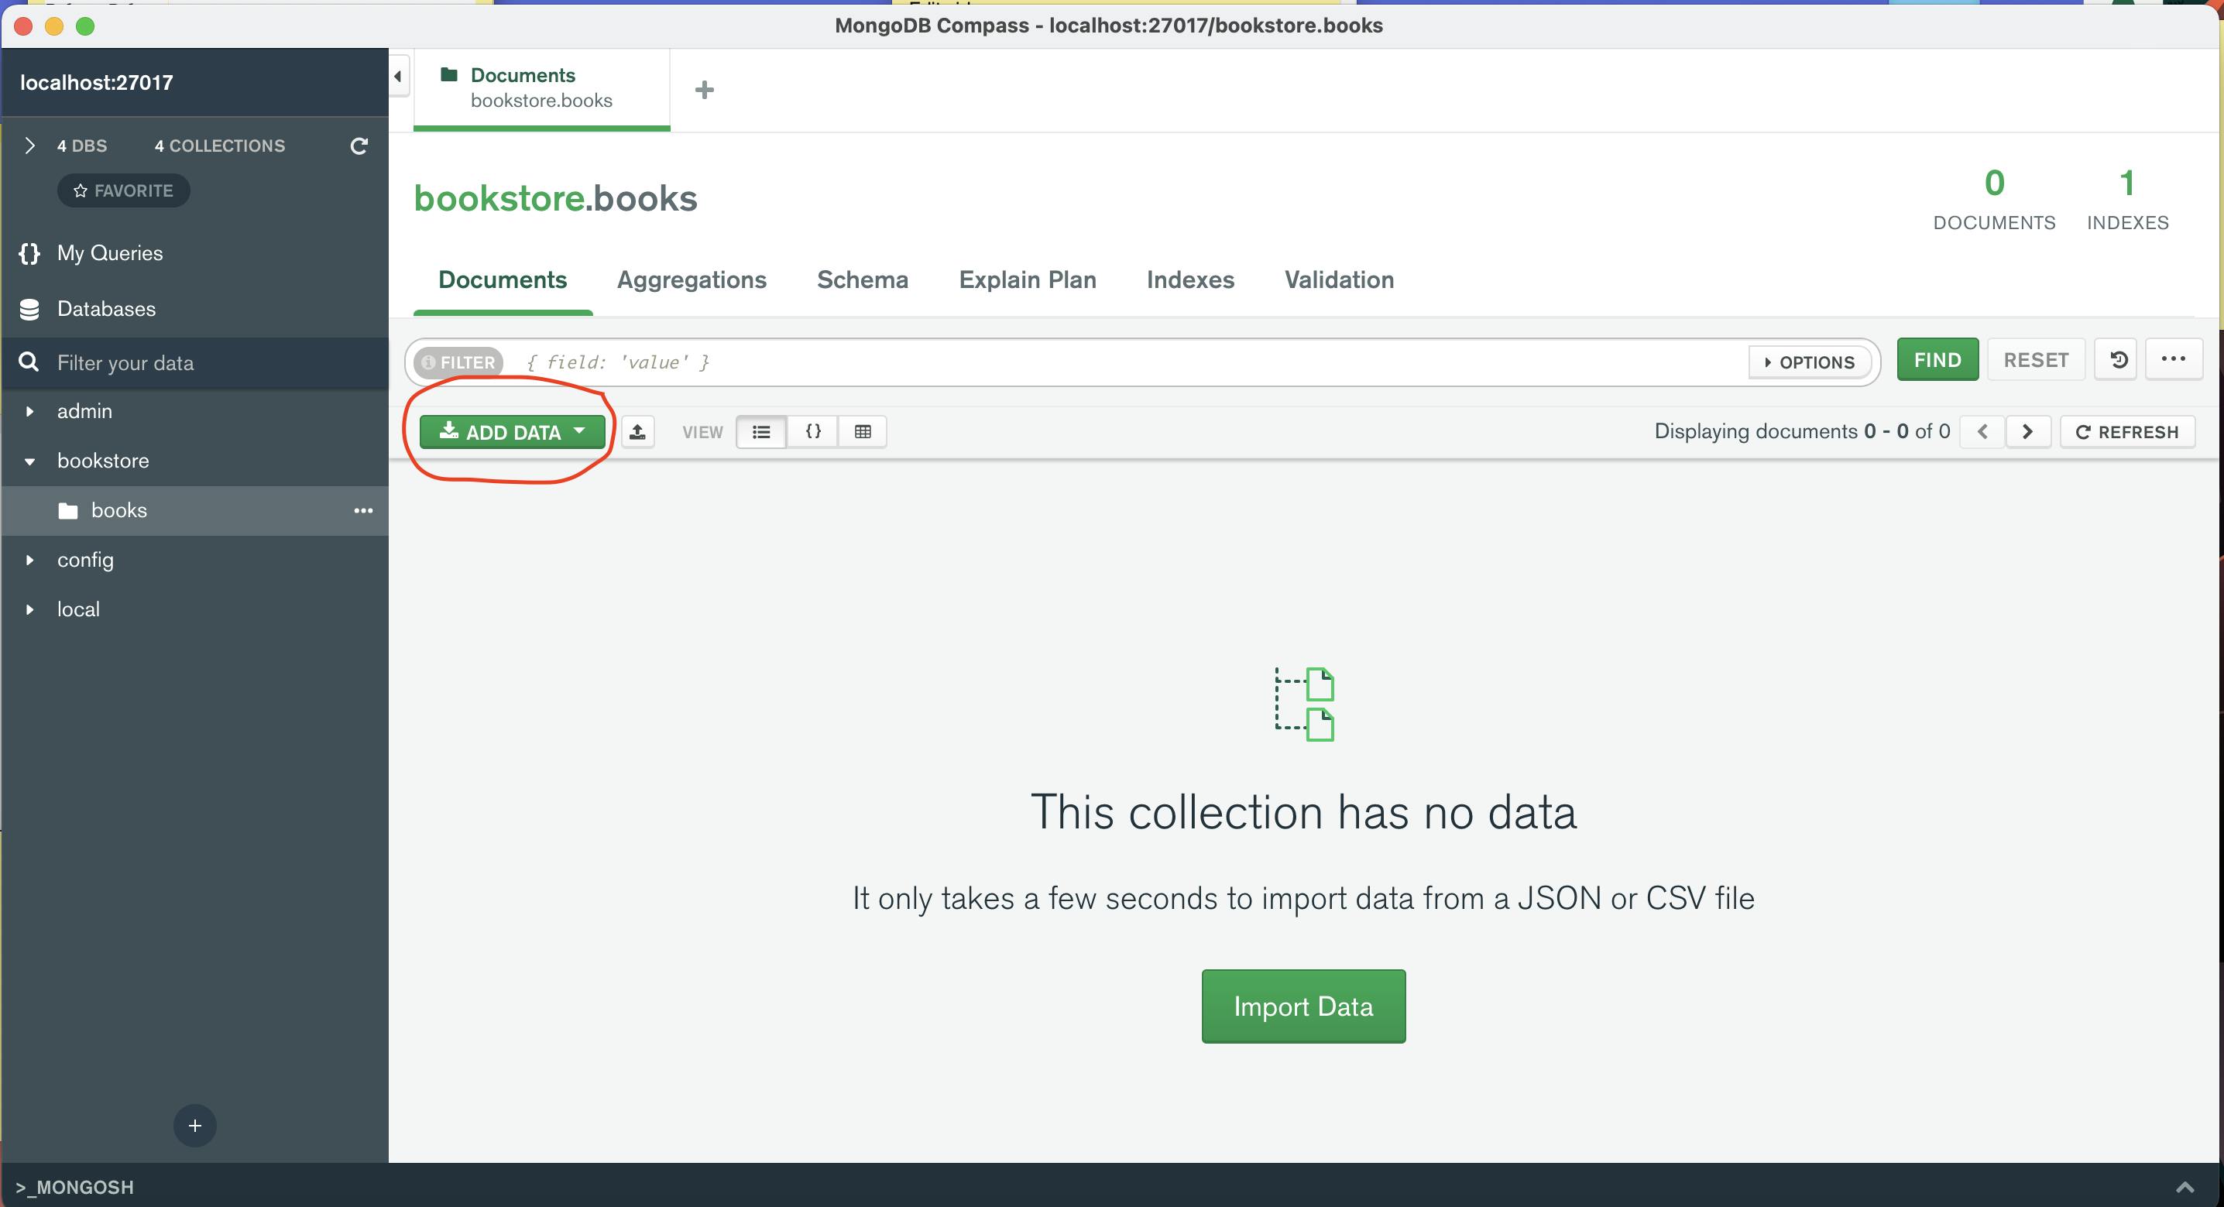2224x1207 pixels.
Task: Open the books collection options menu
Action: click(x=363, y=510)
